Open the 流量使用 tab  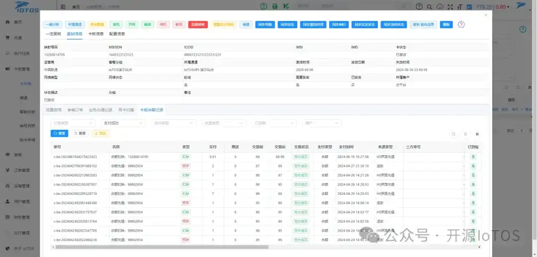coord(53,109)
